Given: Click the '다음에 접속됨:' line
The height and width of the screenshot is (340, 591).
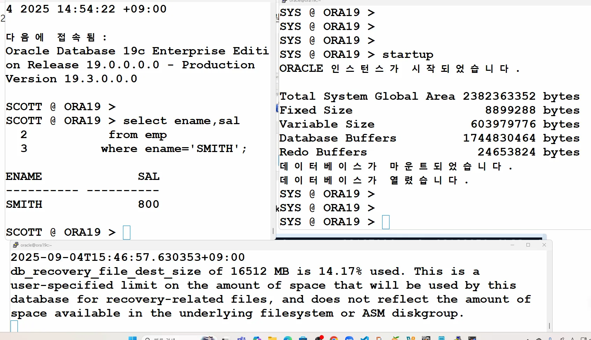Looking at the screenshot, I should tap(56, 37).
